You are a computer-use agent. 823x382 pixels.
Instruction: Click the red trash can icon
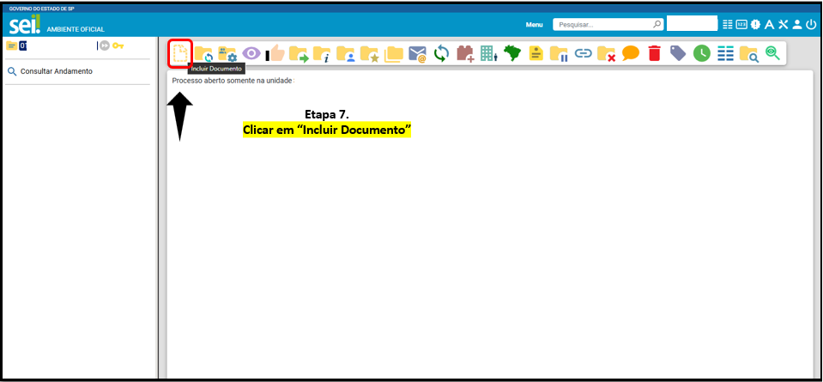tap(654, 54)
